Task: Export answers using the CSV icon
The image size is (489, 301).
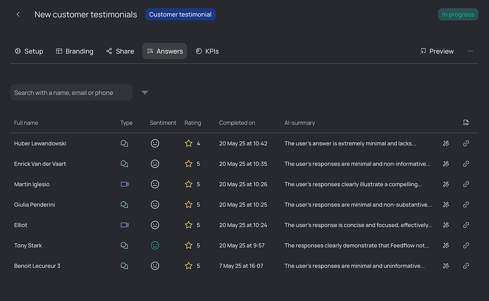Action: (x=466, y=123)
